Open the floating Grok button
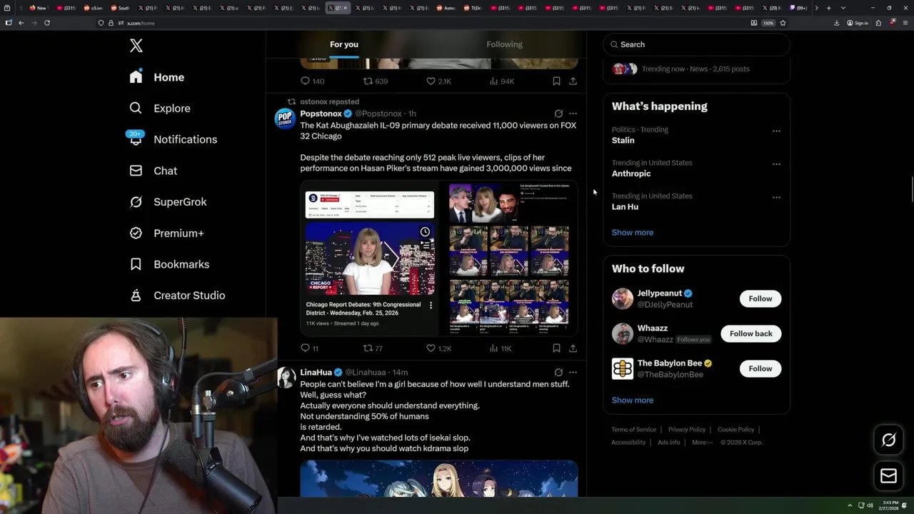The width and height of the screenshot is (914, 514). [x=888, y=440]
